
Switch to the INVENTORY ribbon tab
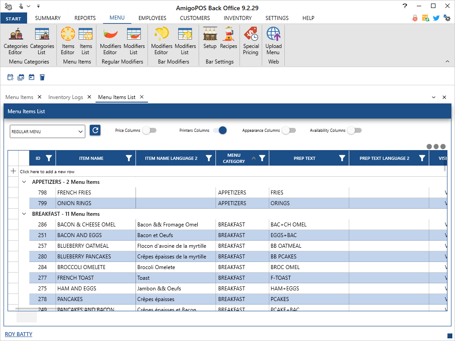237,18
